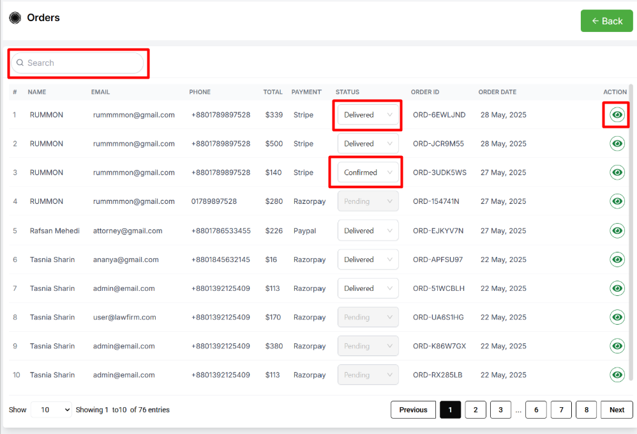Click total amount $380
Screen dimensions: 637x434
click(274, 346)
